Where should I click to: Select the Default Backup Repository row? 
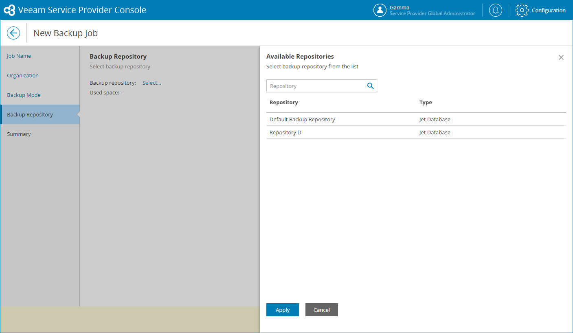[416, 119]
